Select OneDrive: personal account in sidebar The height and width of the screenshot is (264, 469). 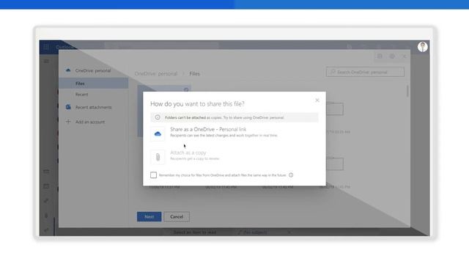coord(94,70)
